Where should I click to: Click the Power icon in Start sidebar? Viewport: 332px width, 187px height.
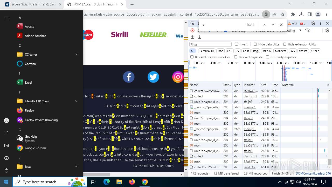tap(6, 170)
